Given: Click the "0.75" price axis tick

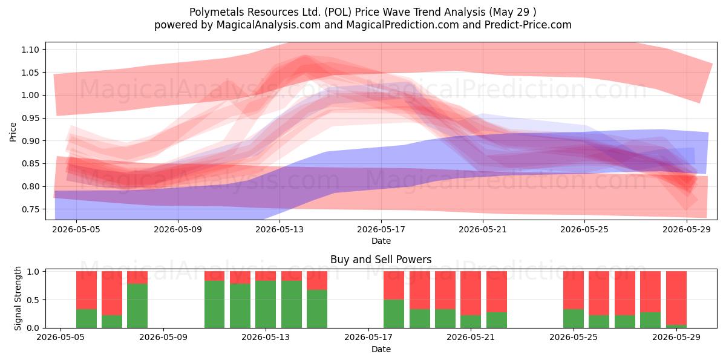Looking at the screenshot, I should coord(31,209).
